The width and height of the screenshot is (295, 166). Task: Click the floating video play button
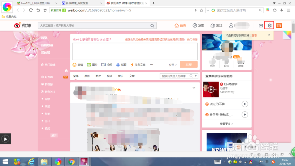pos(5,139)
